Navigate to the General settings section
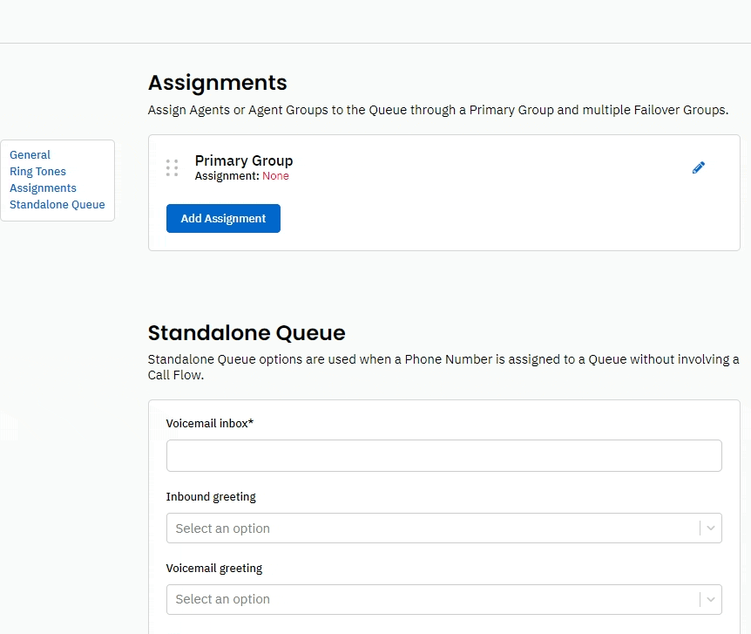This screenshot has width=751, height=634. (30, 154)
